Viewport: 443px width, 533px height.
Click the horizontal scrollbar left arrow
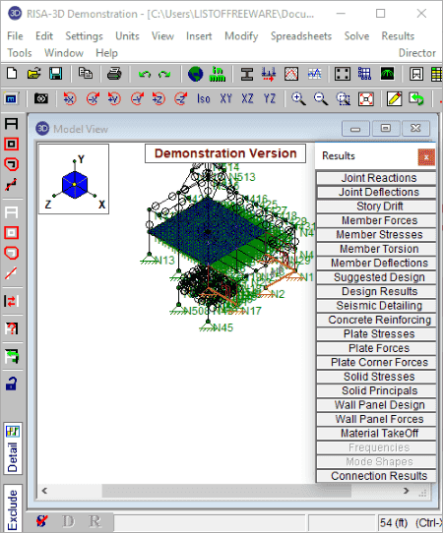44,491
